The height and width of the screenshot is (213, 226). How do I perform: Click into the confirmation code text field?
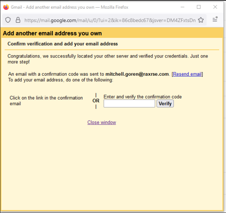coord(129,103)
